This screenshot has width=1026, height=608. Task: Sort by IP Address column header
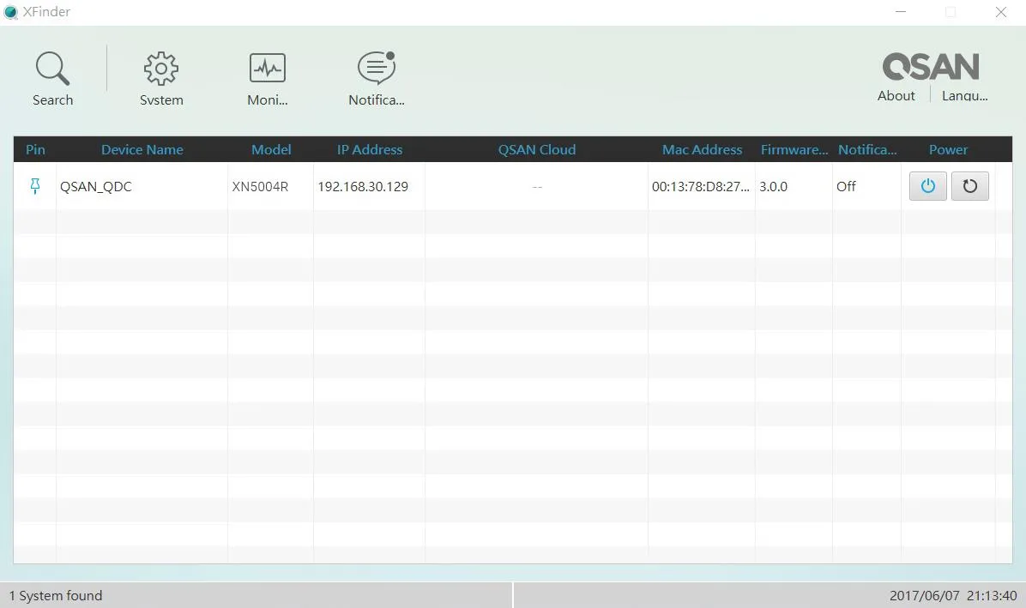370,150
